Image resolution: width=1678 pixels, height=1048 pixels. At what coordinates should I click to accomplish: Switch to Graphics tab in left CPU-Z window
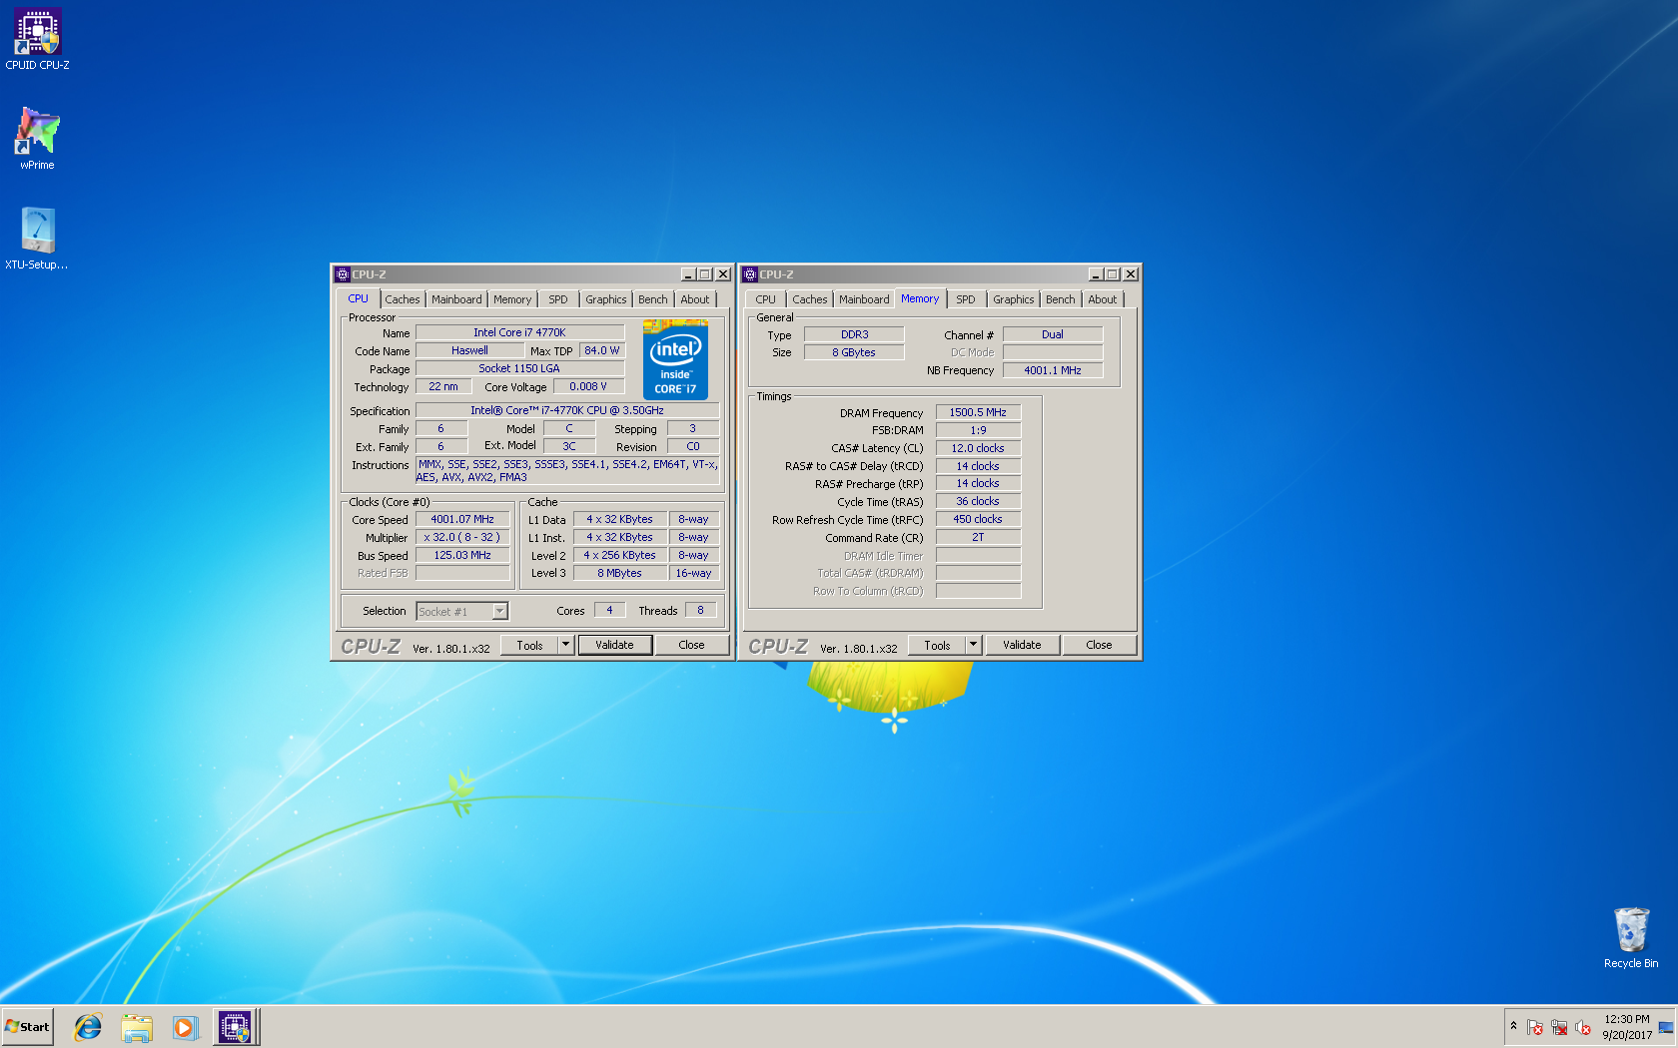coord(606,299)
